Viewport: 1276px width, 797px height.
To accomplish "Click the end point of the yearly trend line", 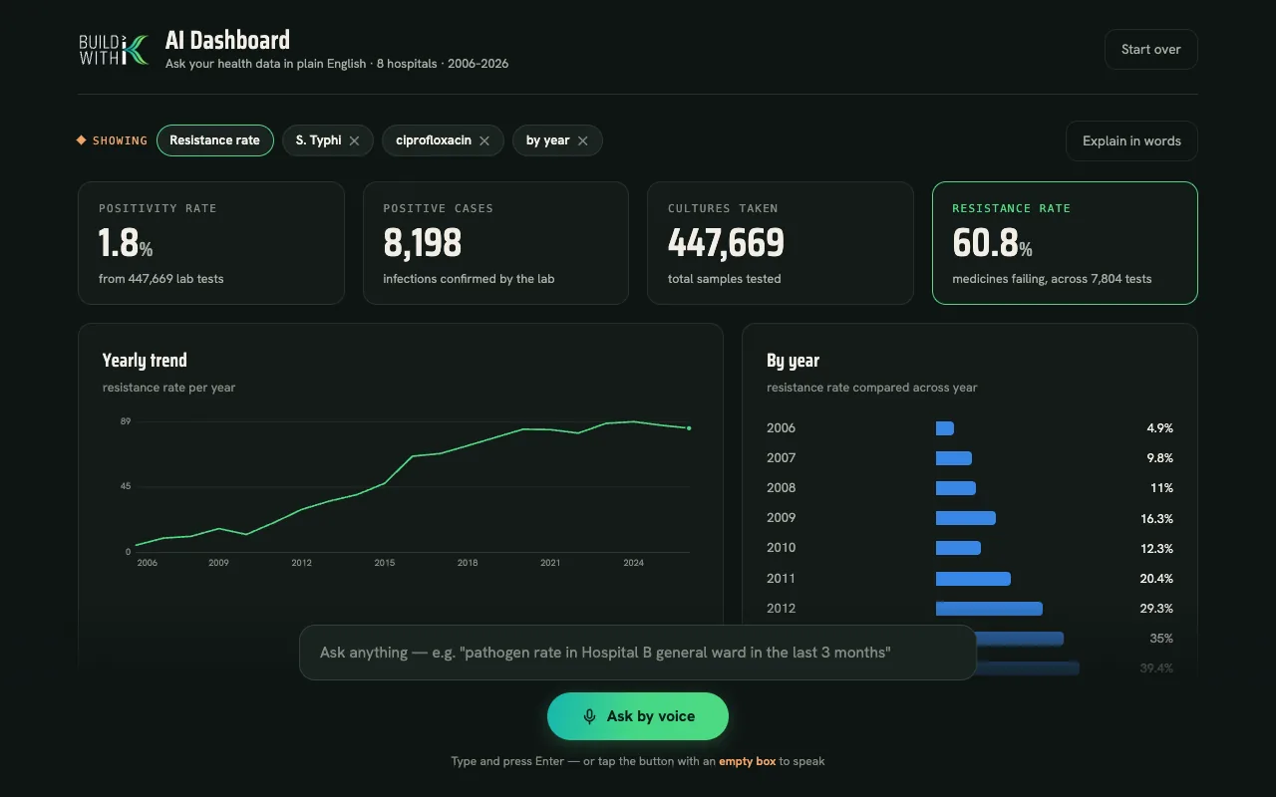I will (689, 428).
